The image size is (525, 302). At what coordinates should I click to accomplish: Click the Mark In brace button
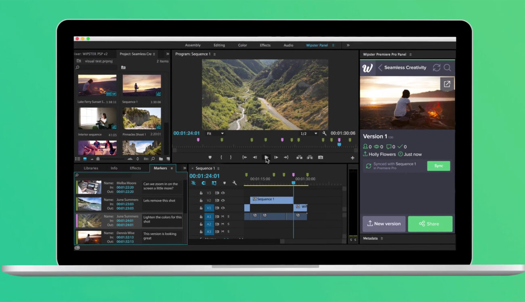tap(221, 157)
